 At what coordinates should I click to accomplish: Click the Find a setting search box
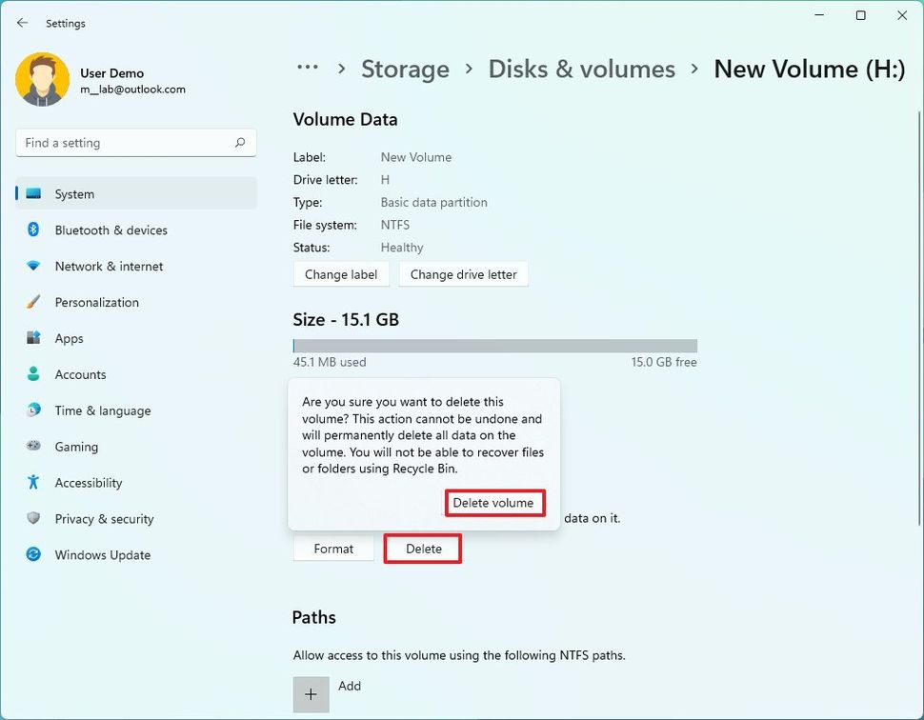tap(135, 142)
